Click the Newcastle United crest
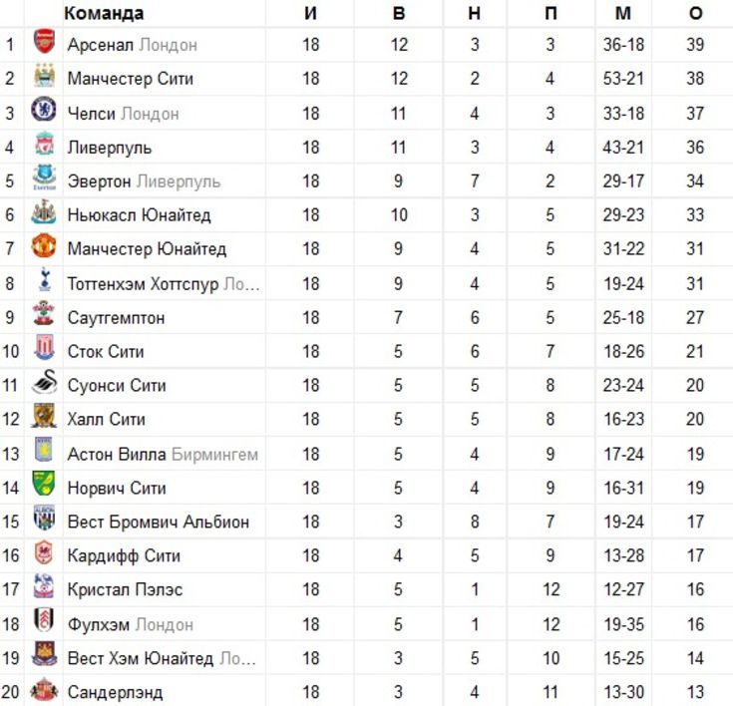This screenshot has height=706, width=733. pyautogui.click(x=44, y=211)
